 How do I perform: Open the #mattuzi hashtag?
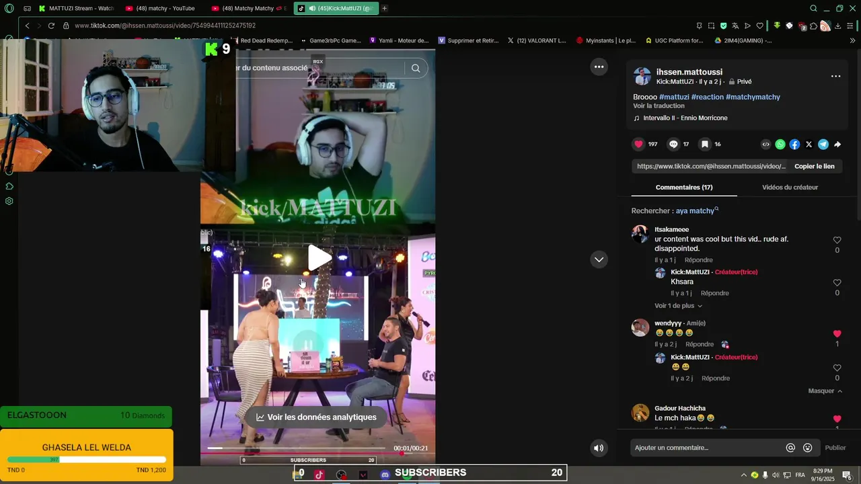point(674,97)
